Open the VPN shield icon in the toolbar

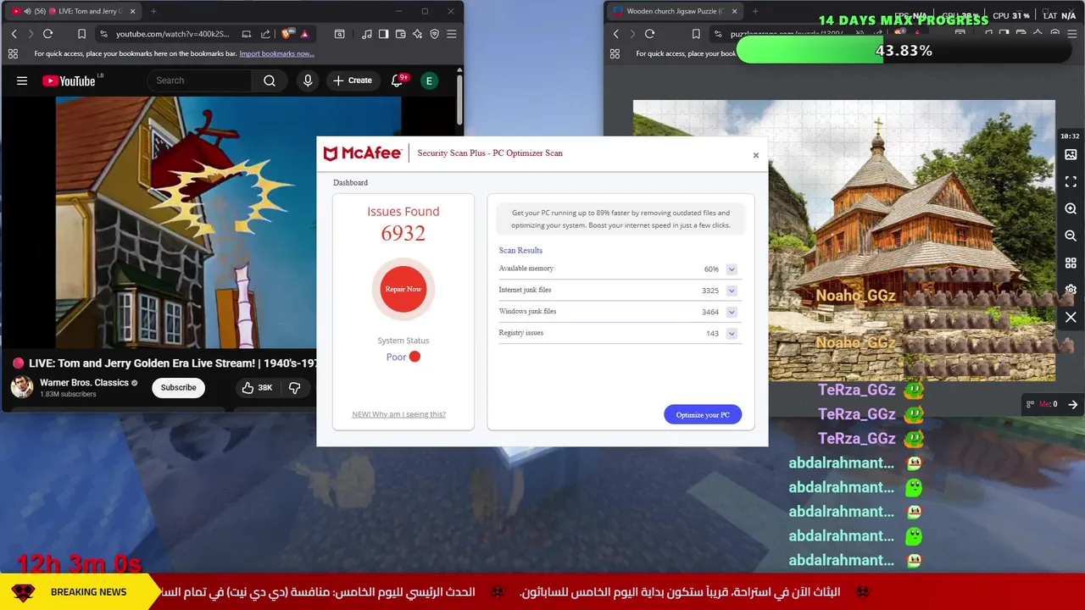click(434, 34)
